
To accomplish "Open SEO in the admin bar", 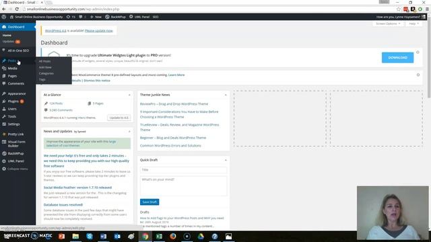I will pos(156,17).
